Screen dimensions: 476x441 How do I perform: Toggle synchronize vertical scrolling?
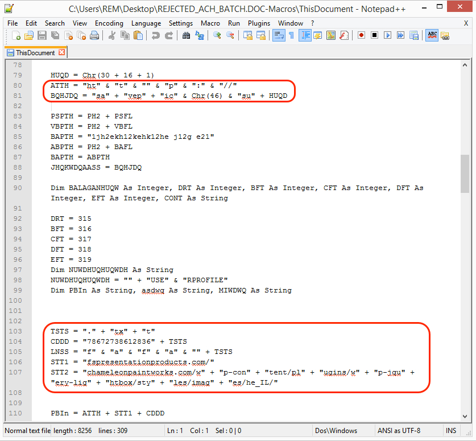pos(248,35)
